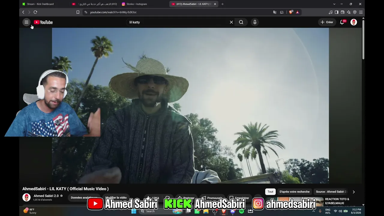Screen dimensions: 384x216
Task: Close the AhmedSabiri - LIL KATY tab
Action: [x=215, y=4]
